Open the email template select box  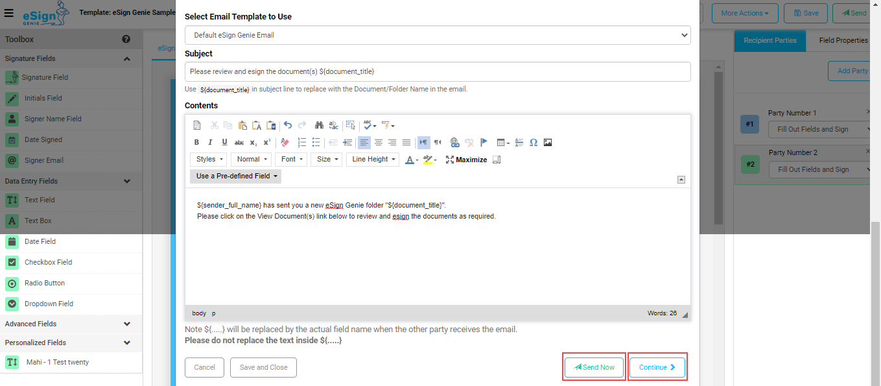point(438,35)
